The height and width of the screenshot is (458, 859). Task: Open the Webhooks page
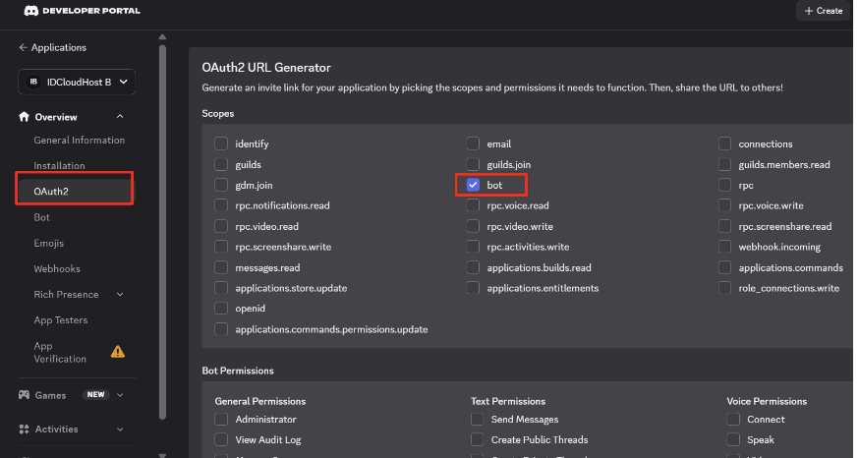tap(57, 268)
